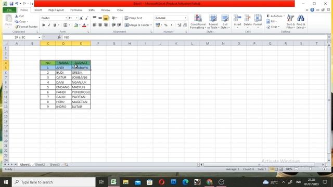Open the Fill dropdown
The image size is (333, 187).
[272, 21]
